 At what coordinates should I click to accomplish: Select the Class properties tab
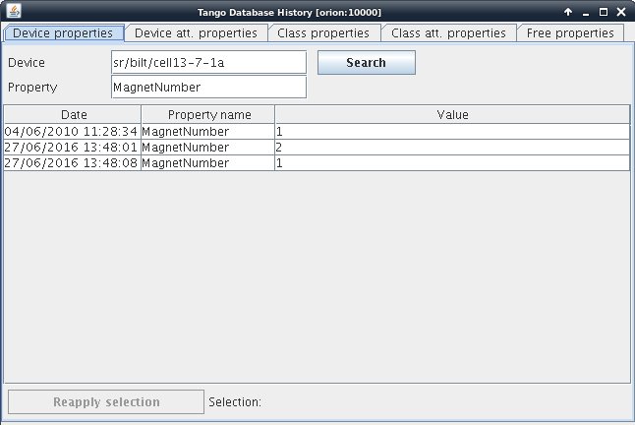click(323, 32)
